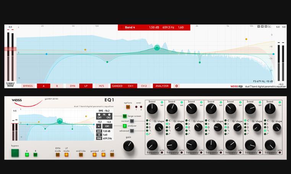
Task: Solo band 5
Action: pyautogui.click(x=241, y=153)
